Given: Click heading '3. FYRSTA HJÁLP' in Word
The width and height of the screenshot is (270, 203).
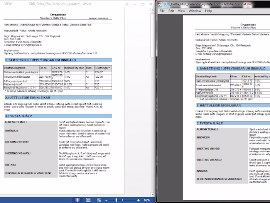Looking at the screenshot, I should tap(19, 116).
